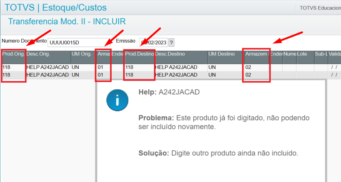
Task: Click the Solução text in the dialog
Action: pyautogui.click(x=218, y=153)
